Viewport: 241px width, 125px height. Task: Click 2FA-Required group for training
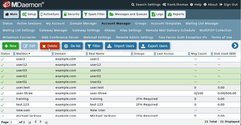coord(147,99)
